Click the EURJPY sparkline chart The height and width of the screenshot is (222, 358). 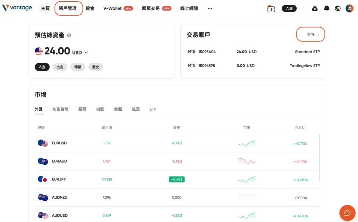[246, 179]
